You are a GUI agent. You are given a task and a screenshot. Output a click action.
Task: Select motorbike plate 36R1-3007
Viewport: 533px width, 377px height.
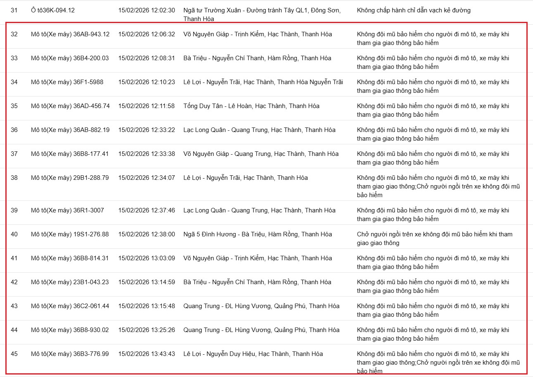67,210
